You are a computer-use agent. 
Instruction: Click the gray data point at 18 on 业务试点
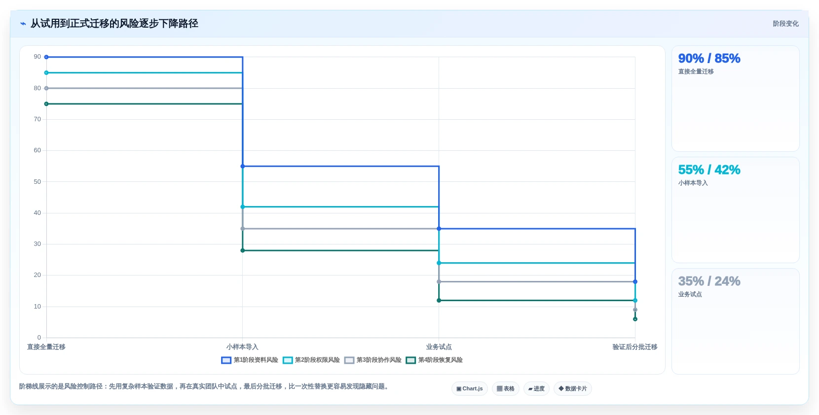pos(439,282)
